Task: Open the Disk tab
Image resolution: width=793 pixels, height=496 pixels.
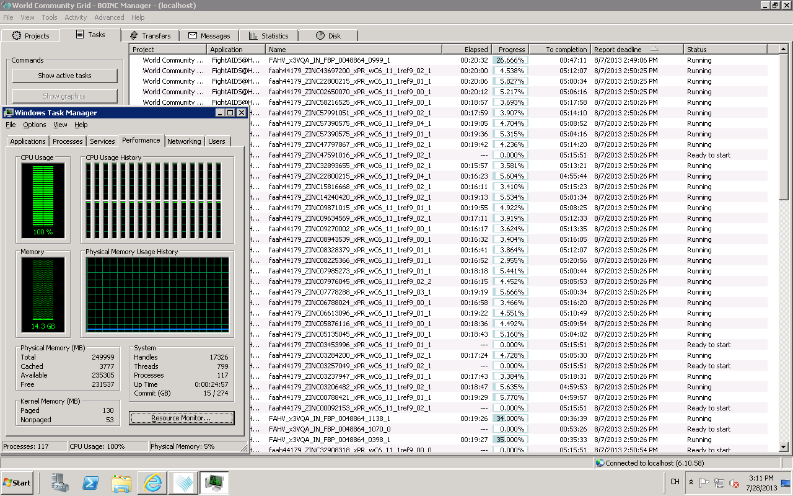Action: point(328,36)
